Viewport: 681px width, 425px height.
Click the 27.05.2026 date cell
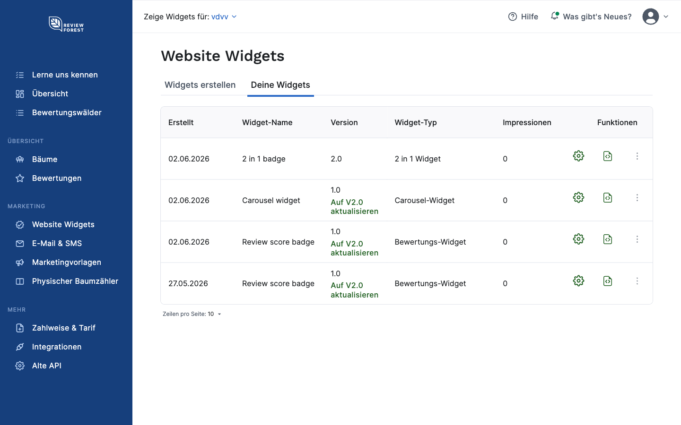(188, 284)
